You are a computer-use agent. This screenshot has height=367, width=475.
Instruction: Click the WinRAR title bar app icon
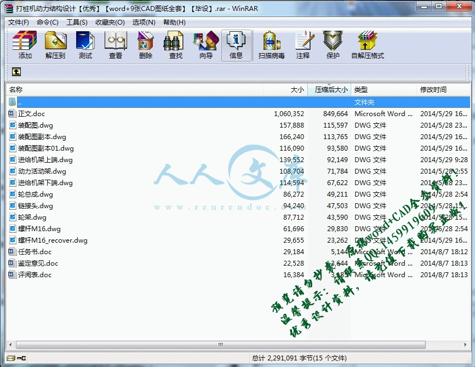tap(9, 8)
